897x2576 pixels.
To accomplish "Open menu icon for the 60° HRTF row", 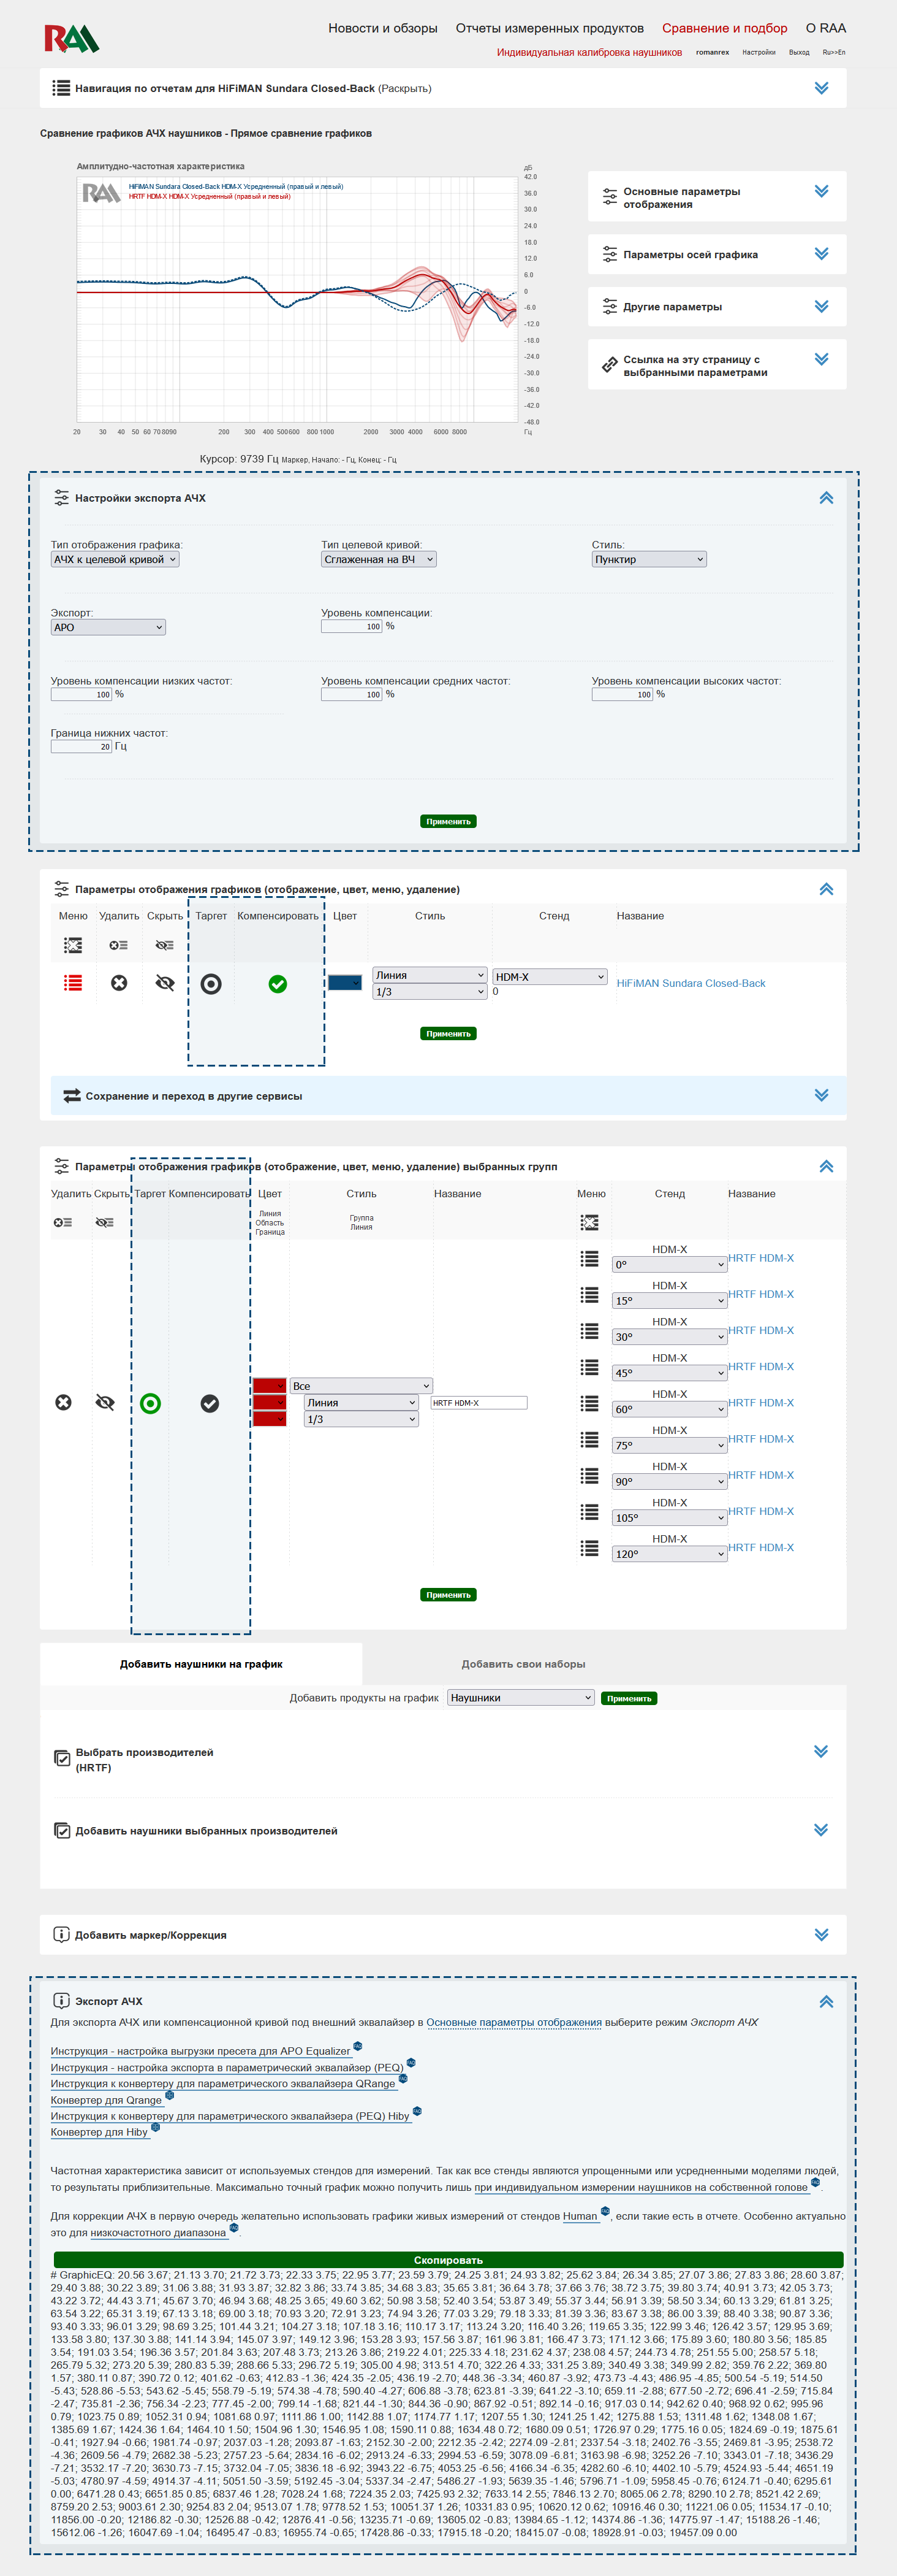I will pyautogui.click(x=589, y=1403).
